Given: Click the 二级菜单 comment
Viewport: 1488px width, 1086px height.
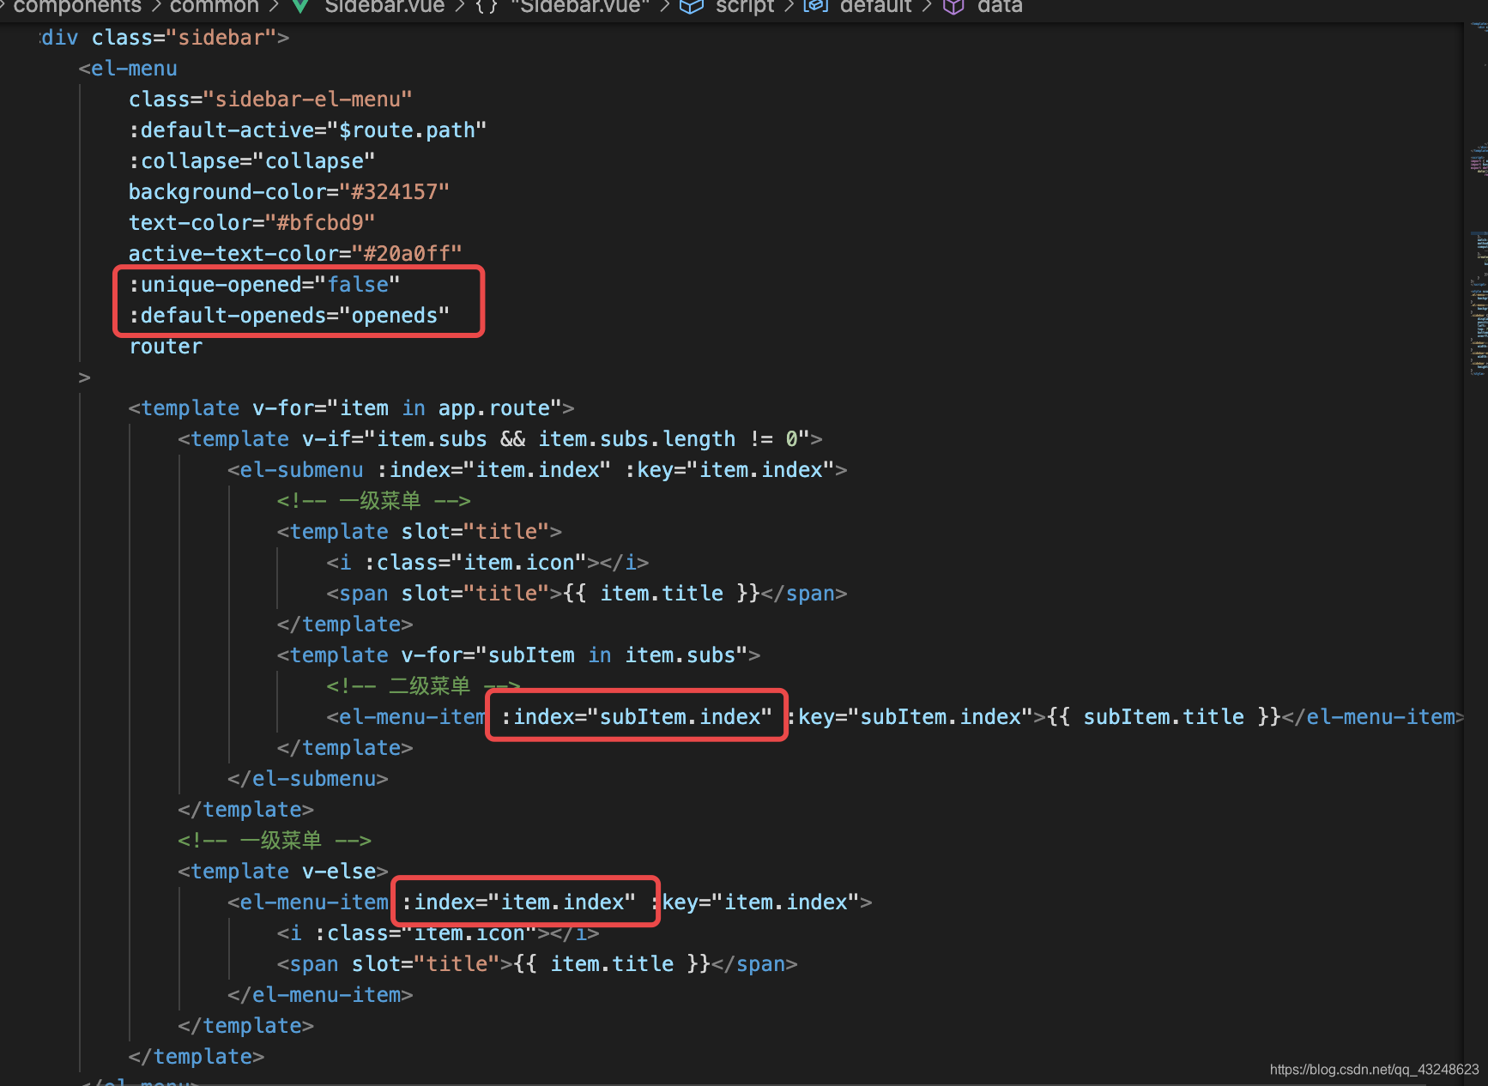Looking at the screenshot, I should pos(423,686).
